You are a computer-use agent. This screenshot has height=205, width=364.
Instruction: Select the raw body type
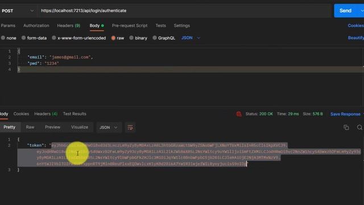click(118, 38)
